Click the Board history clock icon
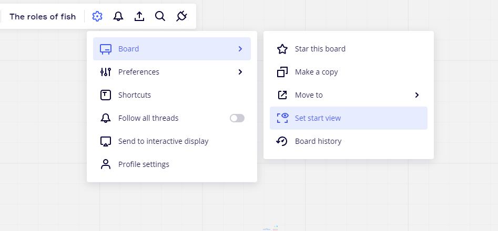Image resolution: width=498 pixels, height=231 pixels. (282, 141)
